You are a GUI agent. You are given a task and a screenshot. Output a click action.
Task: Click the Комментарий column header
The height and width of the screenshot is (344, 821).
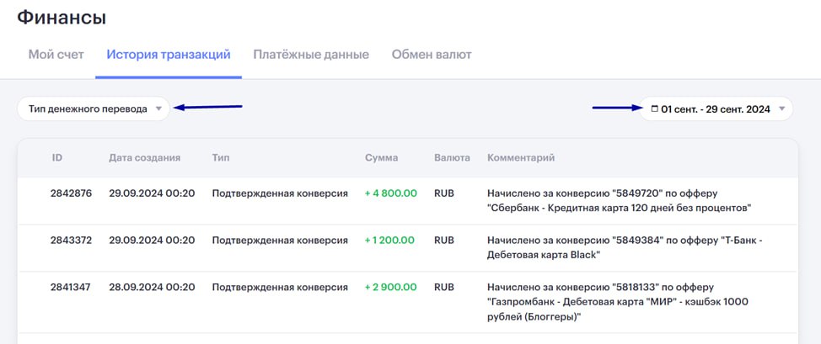[x=521, y=157]
